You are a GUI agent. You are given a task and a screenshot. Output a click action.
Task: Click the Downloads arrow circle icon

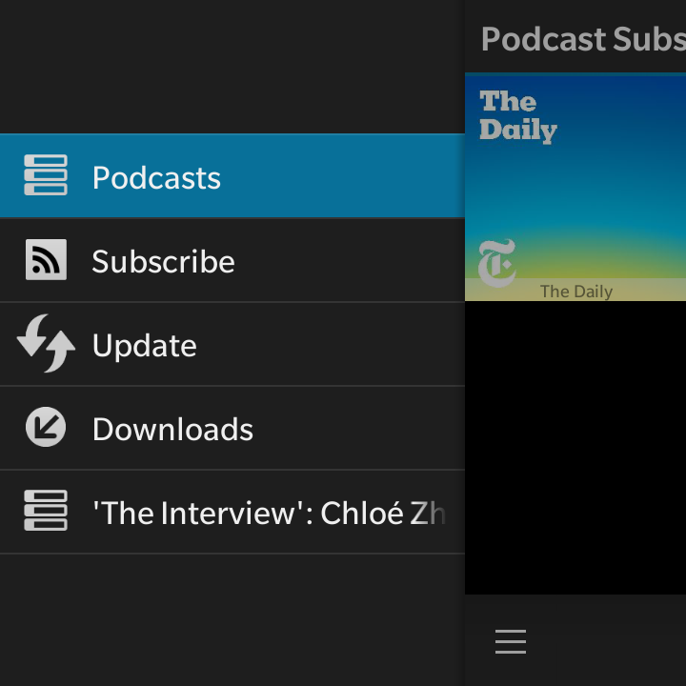click(x=46, y=427)
